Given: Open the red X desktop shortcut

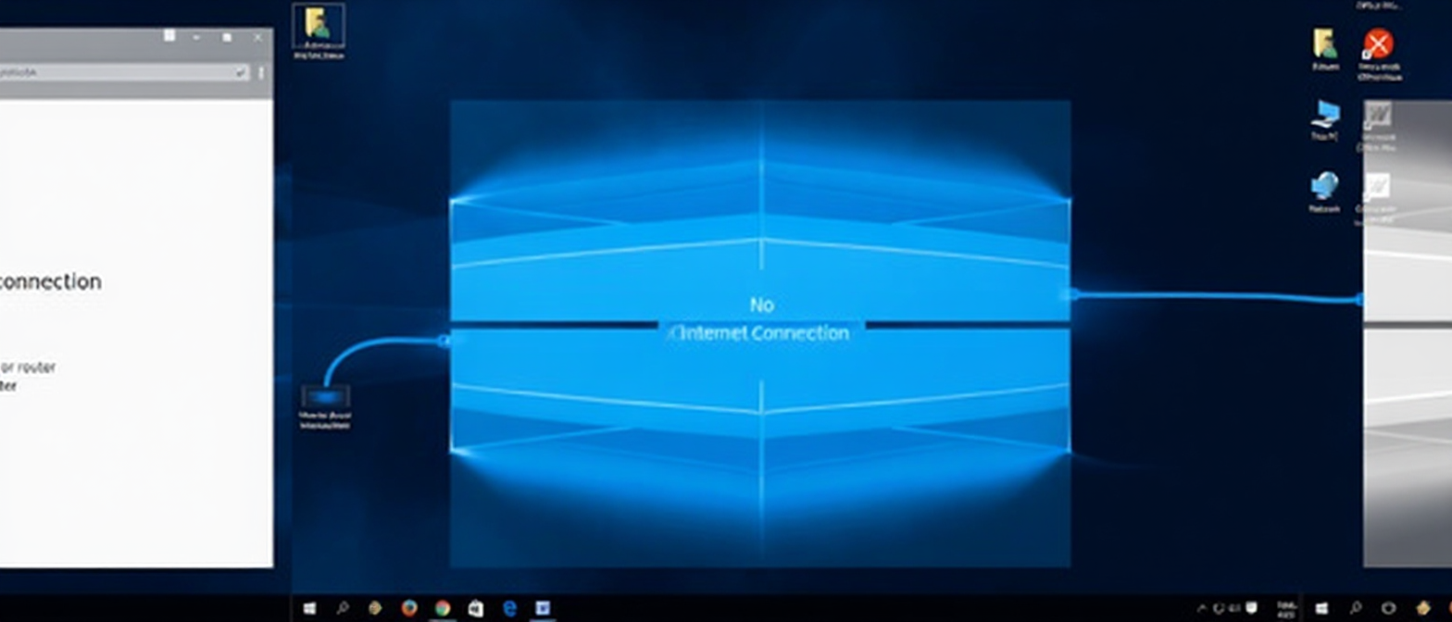Looking at the screenshot, I should [x=1378, y=44].
